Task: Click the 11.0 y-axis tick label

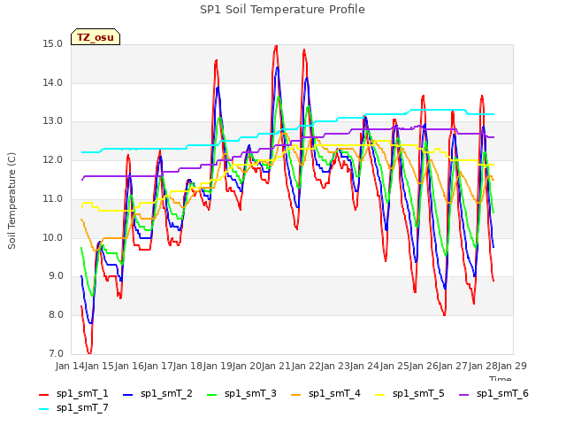Action: click(x=53, y=198)
